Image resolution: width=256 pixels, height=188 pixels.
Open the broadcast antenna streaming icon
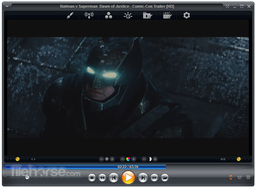click(x=89, y=16)
